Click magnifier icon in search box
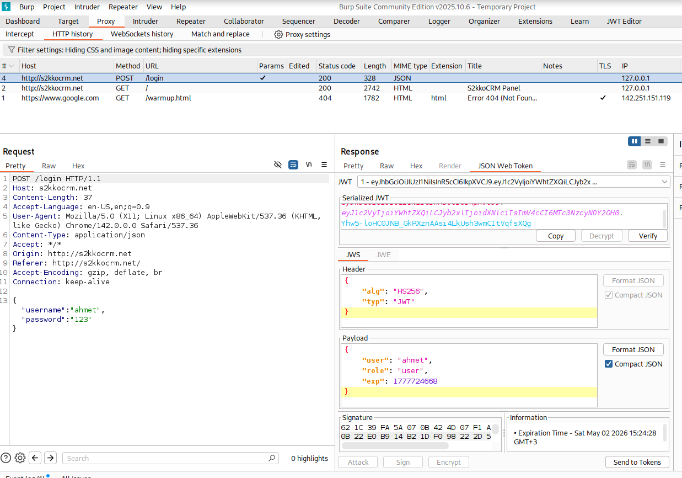 tap(272, 458)
